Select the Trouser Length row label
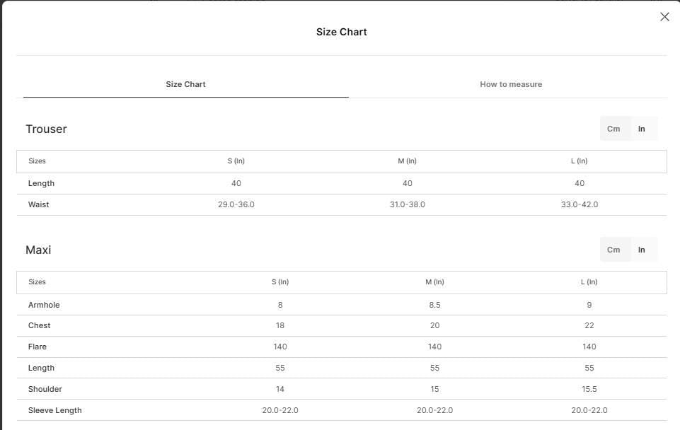The image size is (680, 430). (41, 183)
